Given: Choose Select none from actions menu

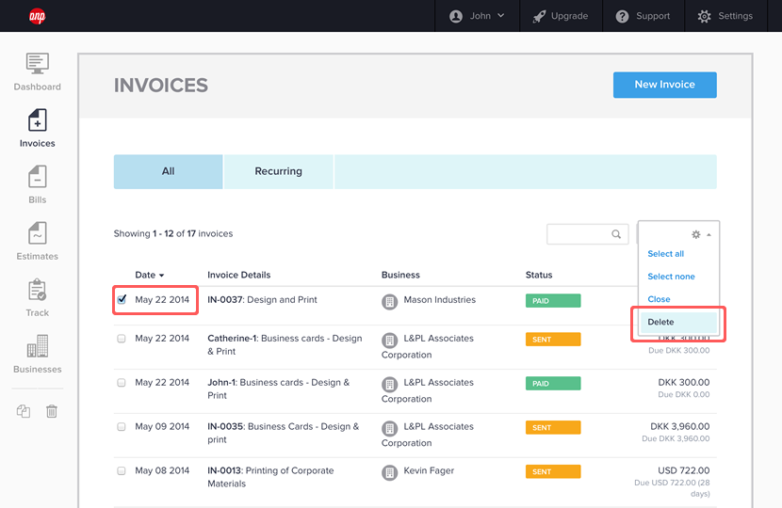Looking at the screenshot, I should coord(671,277).
